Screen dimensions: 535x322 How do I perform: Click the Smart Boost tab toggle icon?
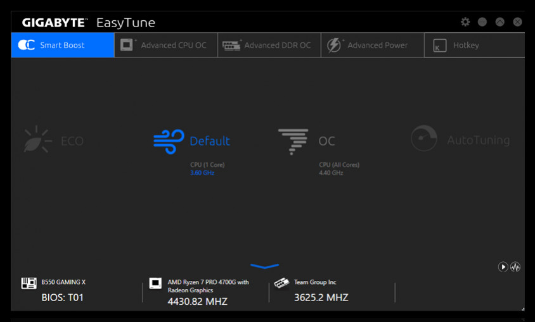26,45
